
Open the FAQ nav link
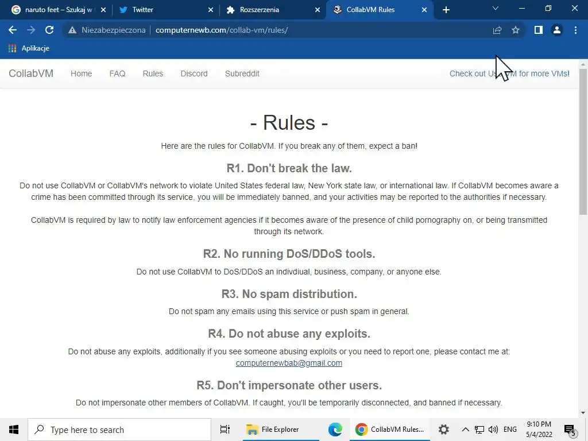[x=117, y=73]
